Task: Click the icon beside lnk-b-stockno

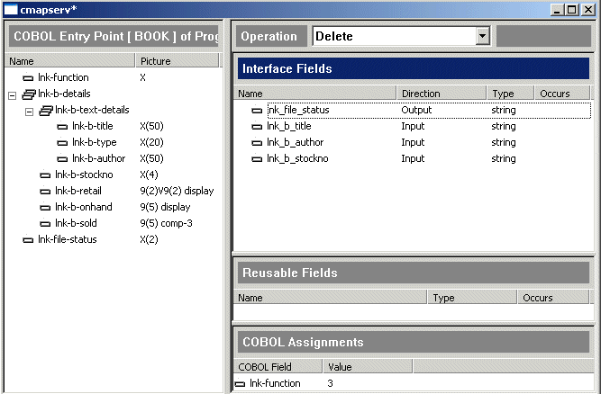Action: [x=45, y=175]
